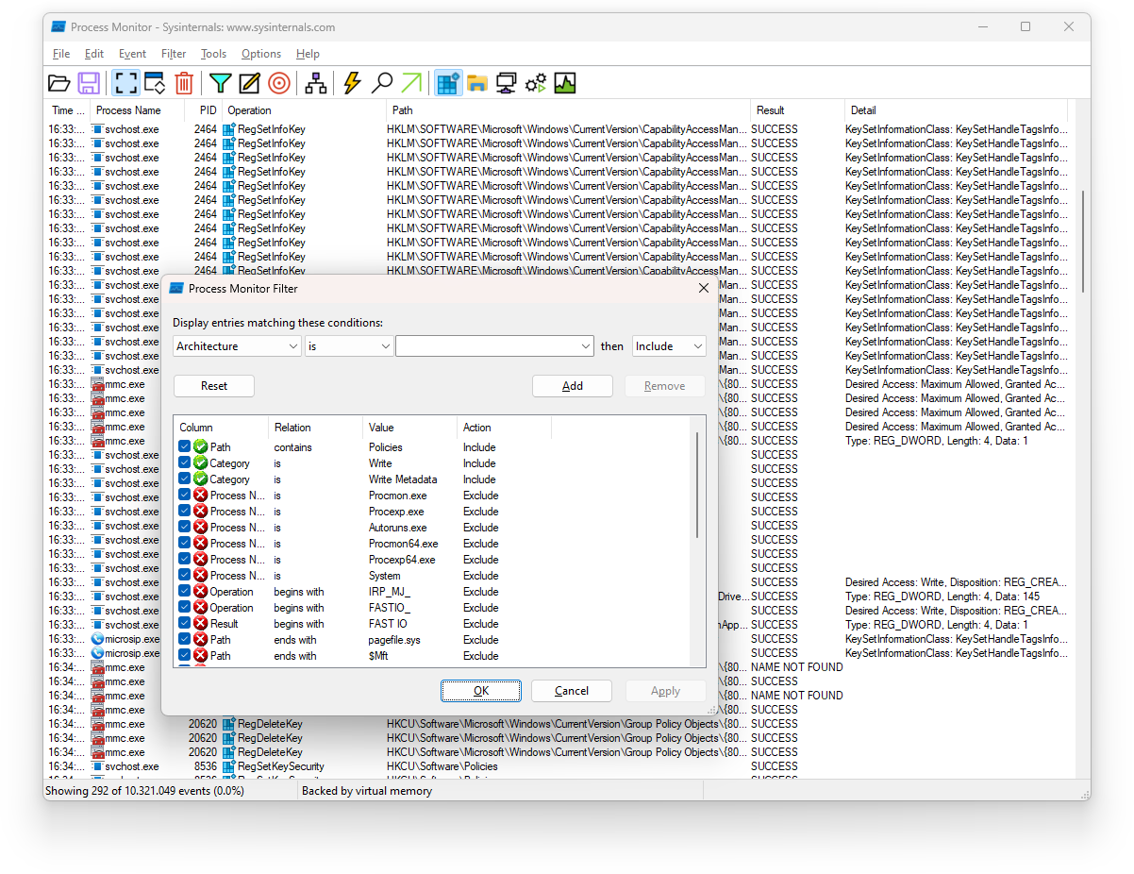Click the Clear trash can toolbar icon
Viewport: 1134px width, 874px height.
coord(184,83)
